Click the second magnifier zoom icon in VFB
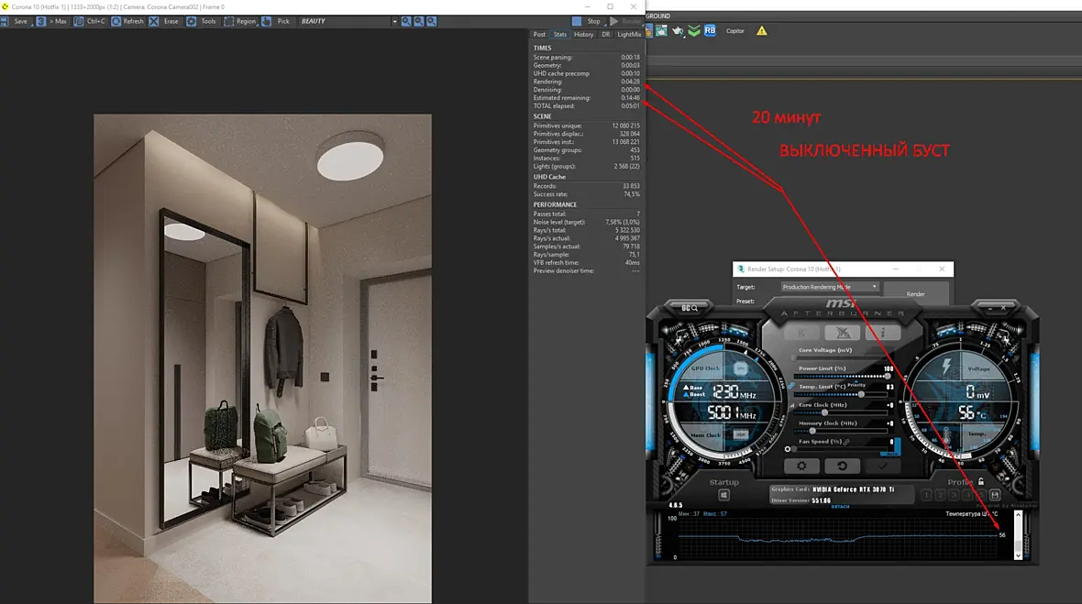Image resolution: width=1082 pixels, height=604 pixels. point(419,21)
